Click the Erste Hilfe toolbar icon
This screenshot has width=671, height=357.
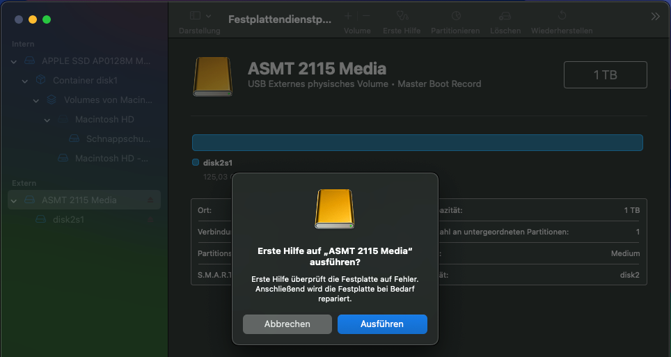pyautogui.click(x=402, y=15)
